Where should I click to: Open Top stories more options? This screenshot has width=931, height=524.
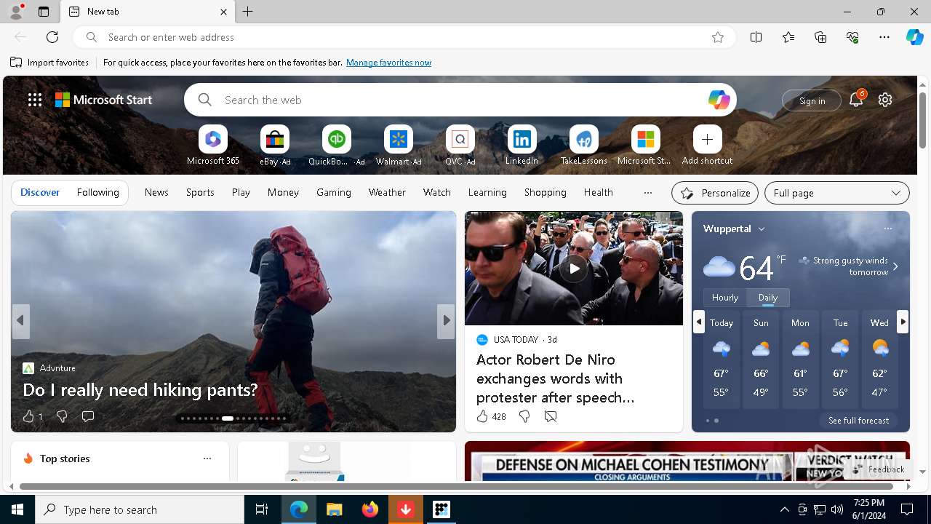click(207, 458)
